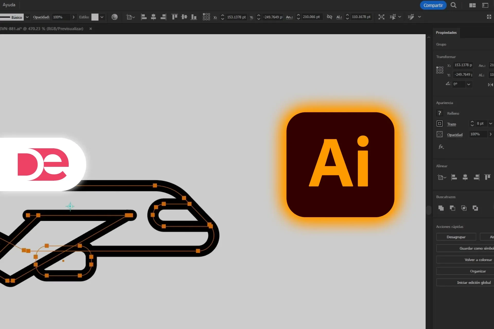Click the Organizar button
This screenshot has width=494, height=329.
465,271
